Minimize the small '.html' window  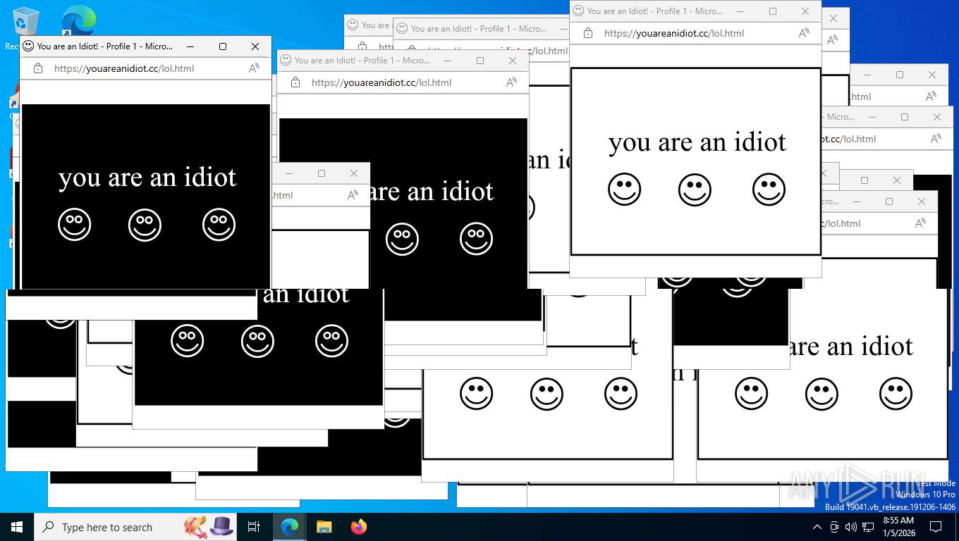click(289, 173)
